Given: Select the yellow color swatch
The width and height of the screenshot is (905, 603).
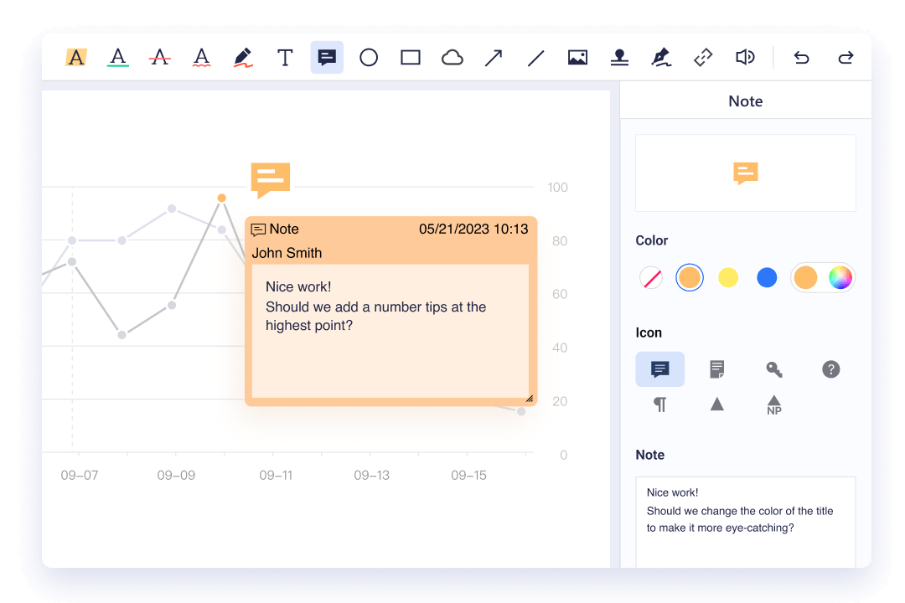Looking at the screenshot, I should click(728, 278).
